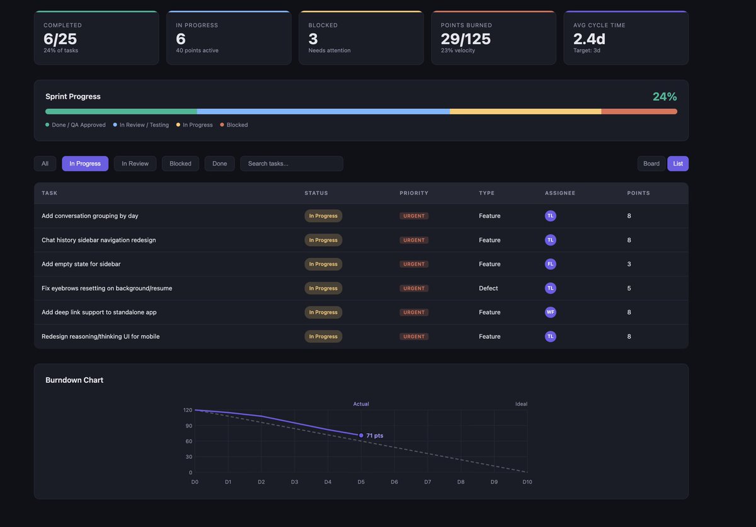Click "Needs attention" text in Blocked card
Image resolution: width=756 pixels, height=527 pixels.
[x=329, y=50]
